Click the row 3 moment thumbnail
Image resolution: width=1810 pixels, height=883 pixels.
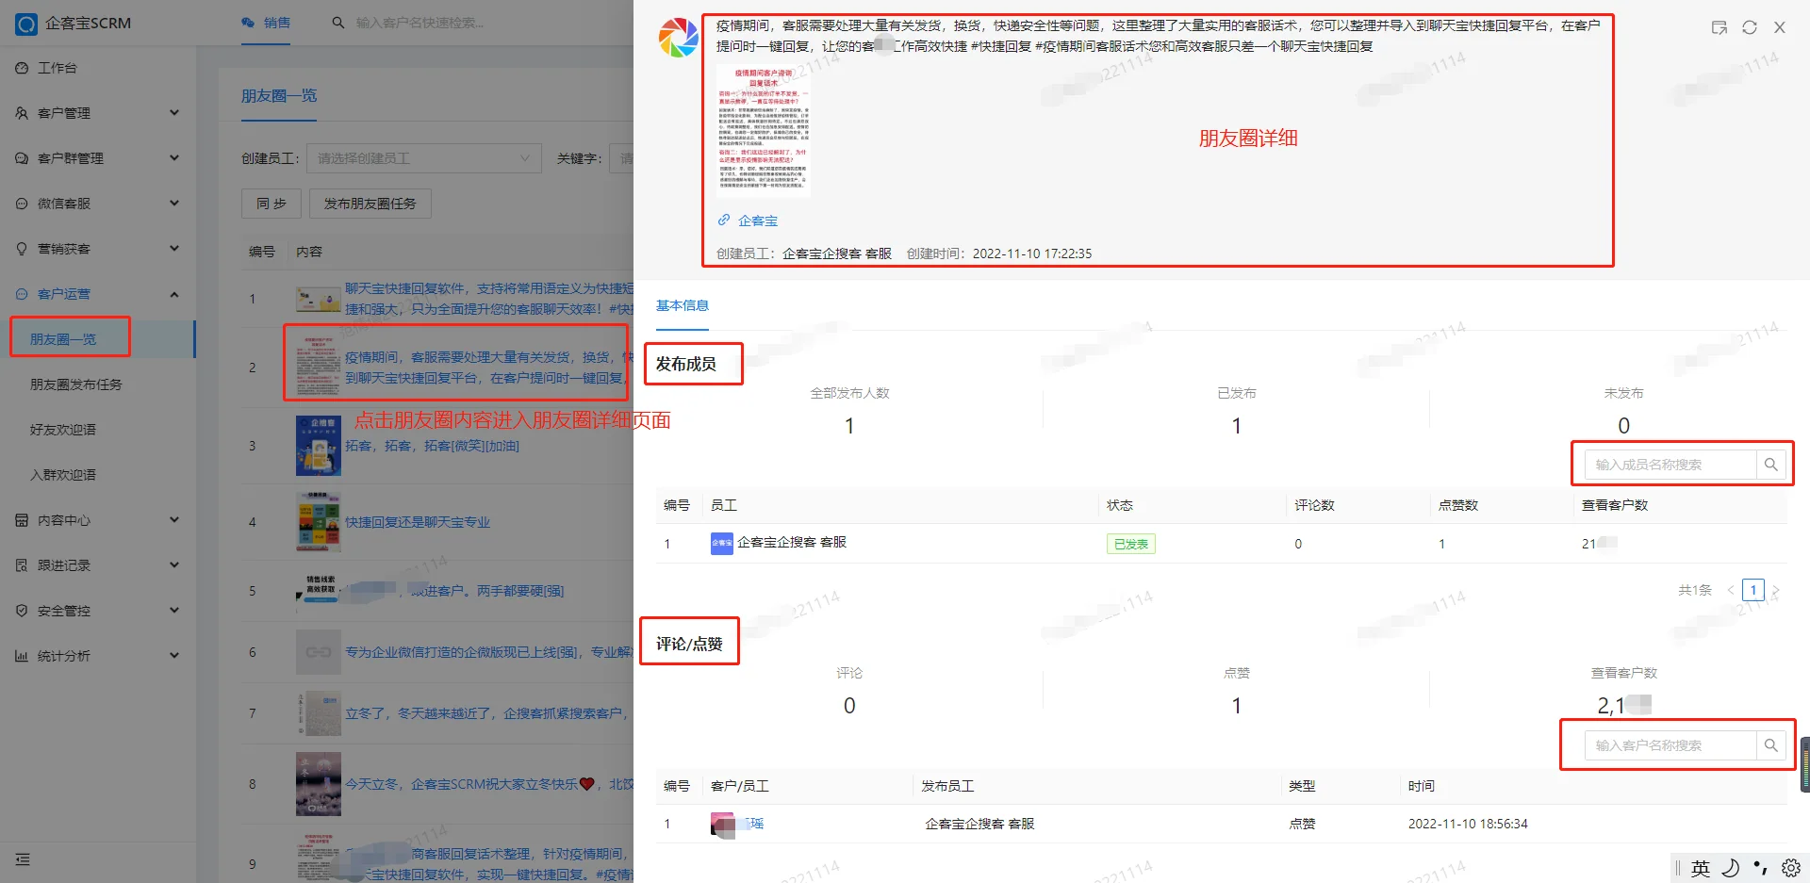tap(319, 446)
